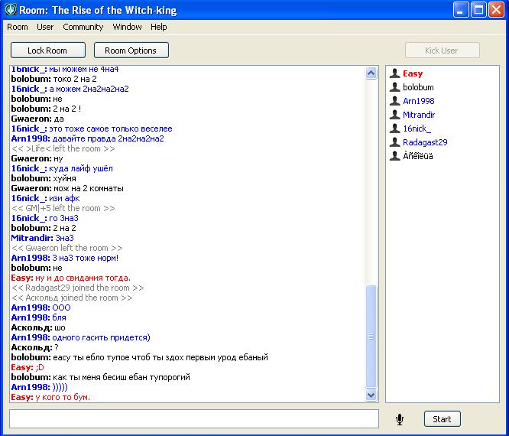Click the user icon next to bolobum
509x436 pixels.
point(394,87)
